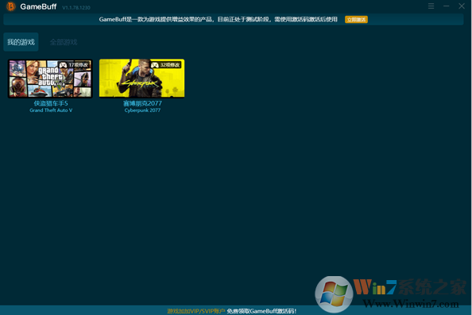
Task: Click the GameBuff beta notice banner text
Action: coord(218,20)
